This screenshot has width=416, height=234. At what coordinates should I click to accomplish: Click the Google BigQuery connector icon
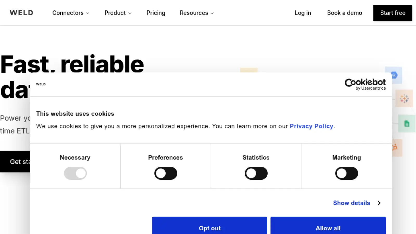(x=394, y=75)
